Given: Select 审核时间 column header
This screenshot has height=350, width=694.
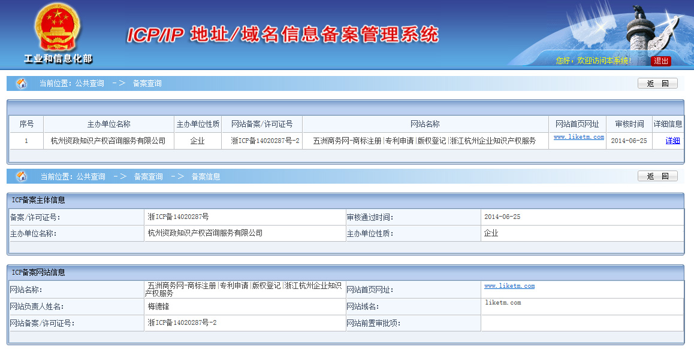Looking at the screenshot, I should [629, 124].
